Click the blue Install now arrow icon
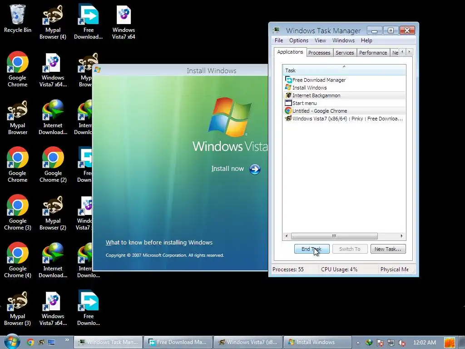This screenshot has width=465, height=349. click(x=255, y=169)
